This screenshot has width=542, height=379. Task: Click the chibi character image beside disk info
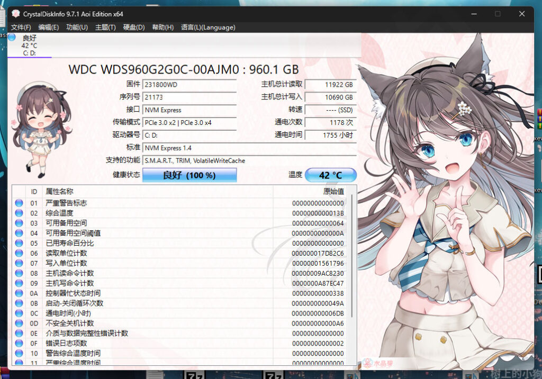tap(41, 130)
